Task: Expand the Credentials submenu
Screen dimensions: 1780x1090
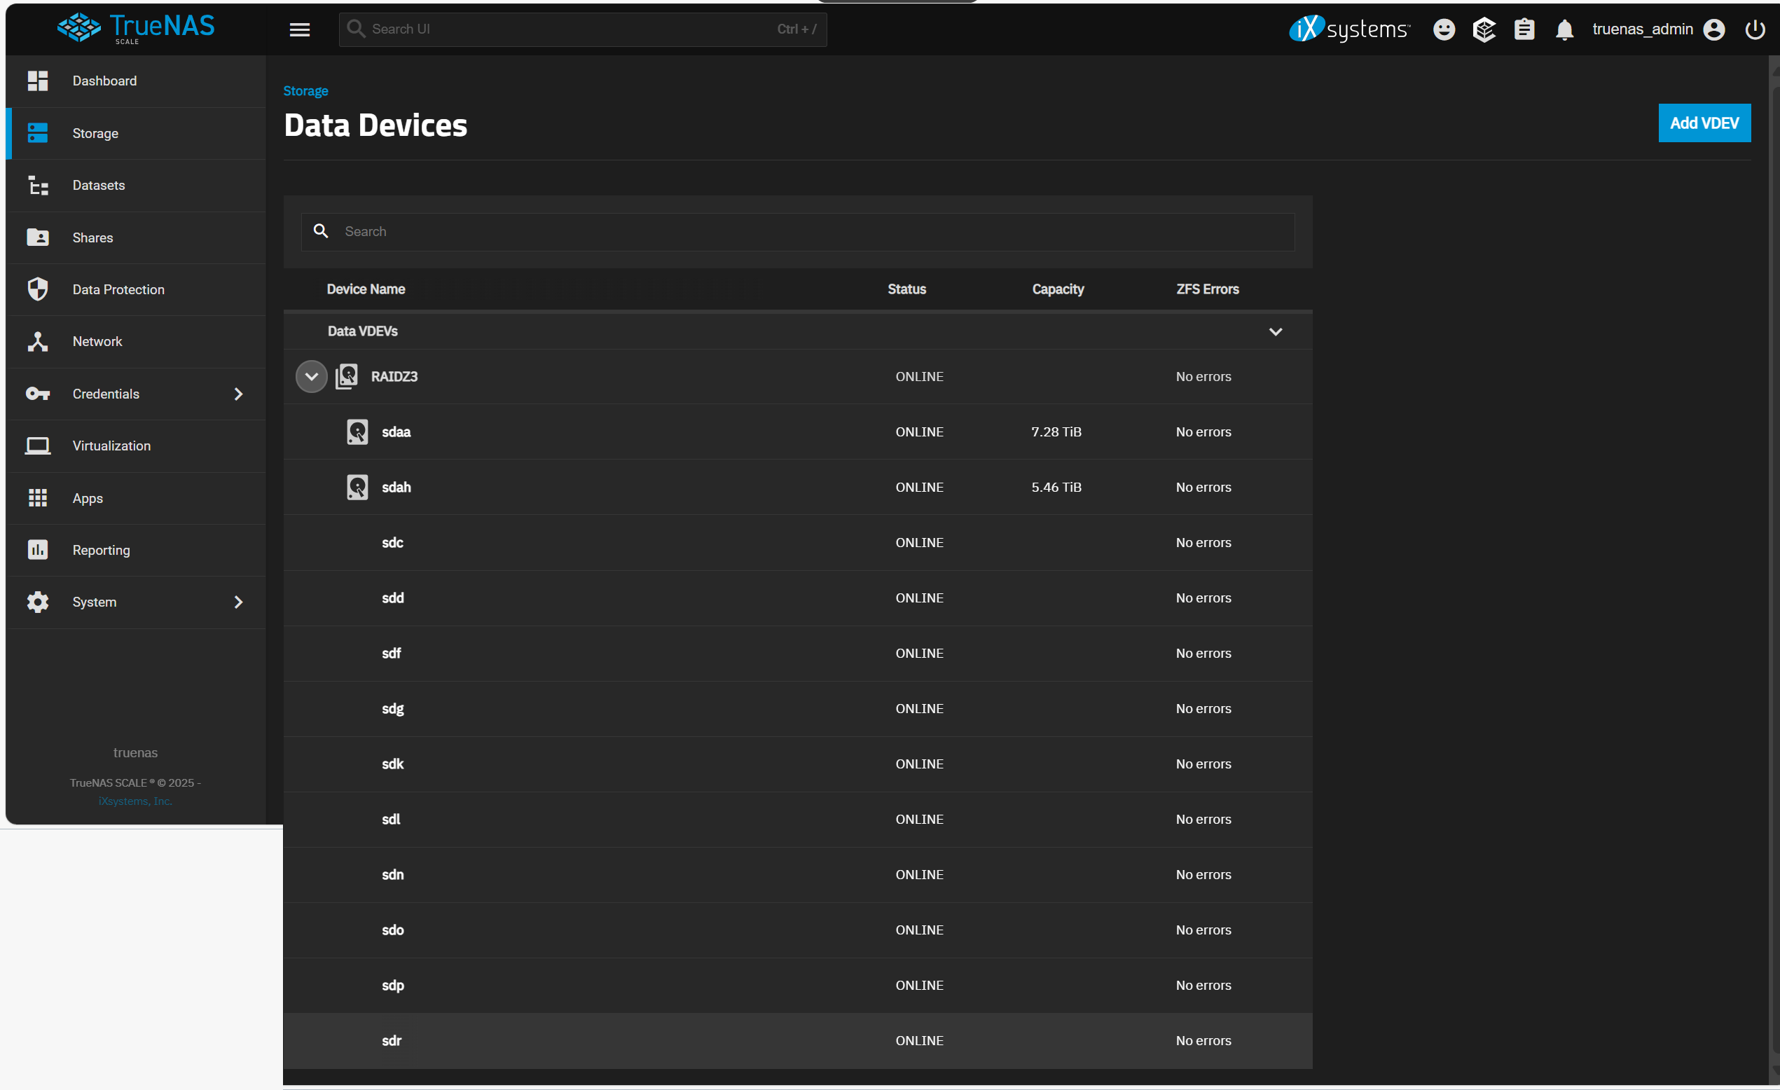Action: [x=238, y=394]
